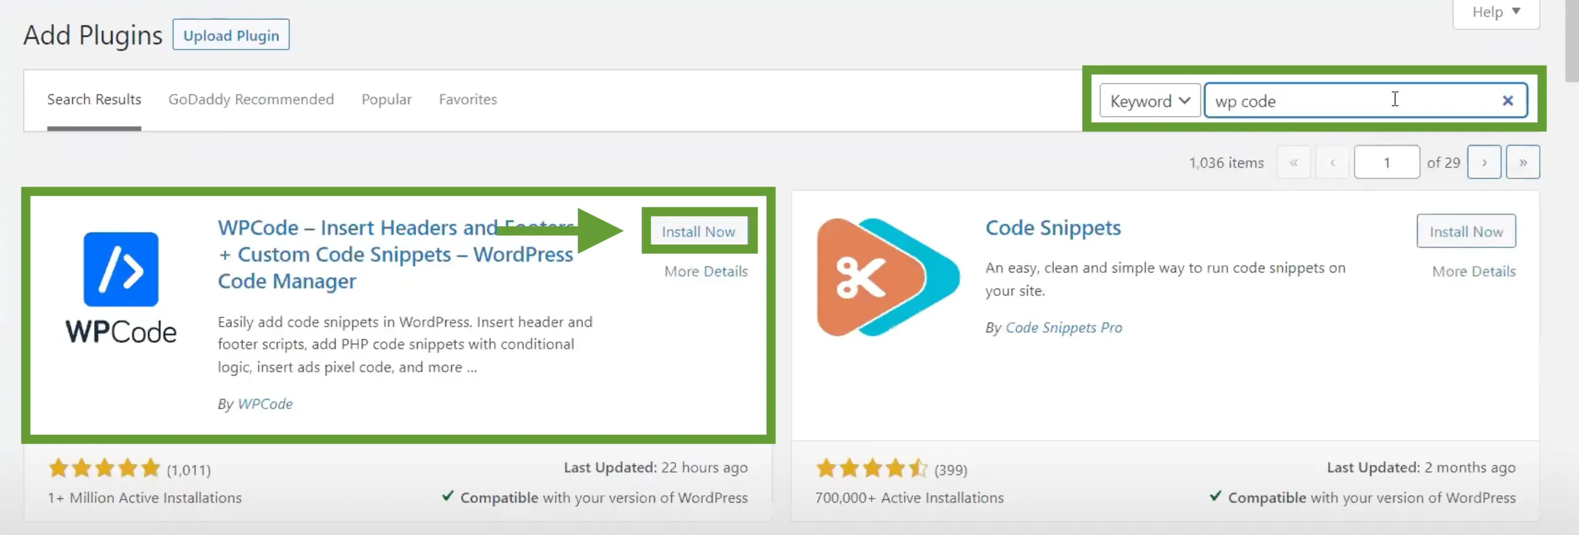Click WPCode 'Last Updated: 22 hours ago'
The height and width of the screenshot is (535, 1579).
(656, 468)
